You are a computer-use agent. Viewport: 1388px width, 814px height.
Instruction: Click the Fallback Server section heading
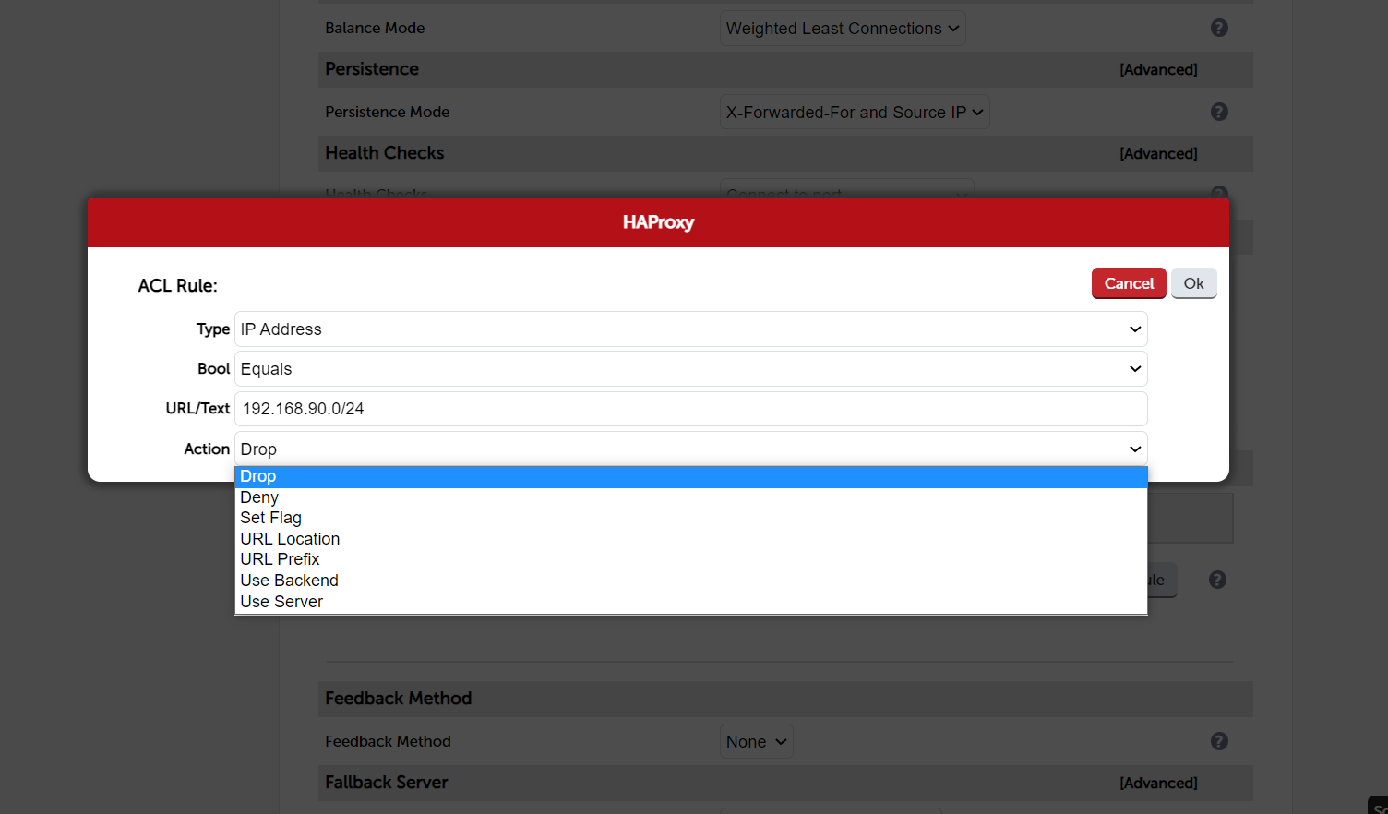click(386, 783)
